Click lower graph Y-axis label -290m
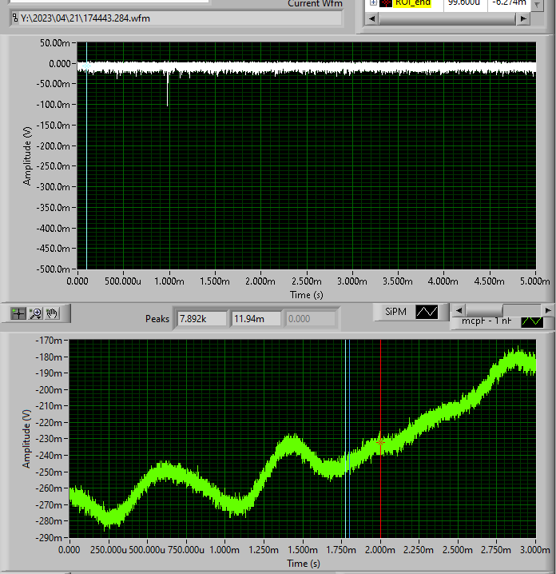556x574 pixels. pyautogui.click(x=49, y=538)
